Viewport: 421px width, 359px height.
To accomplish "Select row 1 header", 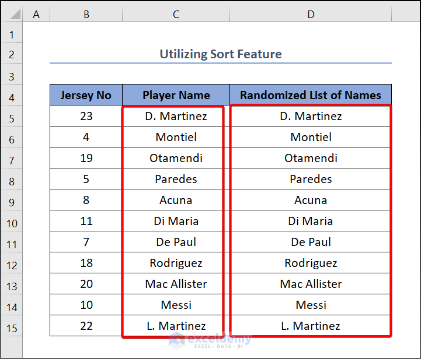I will pos(12,34).
